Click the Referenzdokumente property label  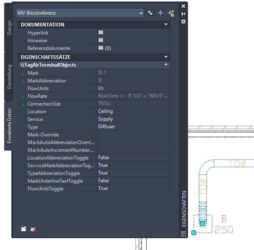click(49, 48)
